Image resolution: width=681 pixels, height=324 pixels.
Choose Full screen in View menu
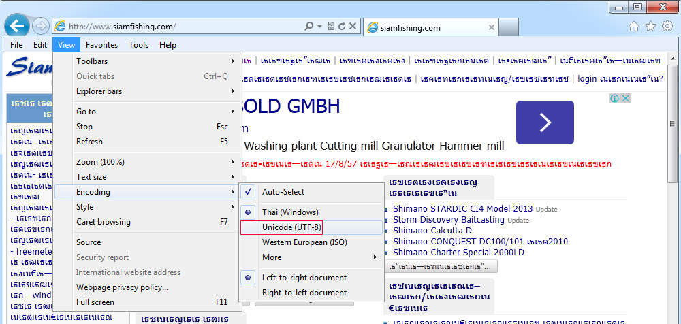click(x=147, y=302)
